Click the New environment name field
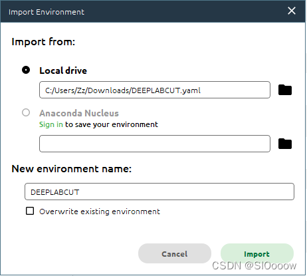The width and height of the screenshot is (307, 276). pyautogui.click(x=159, y=192)
